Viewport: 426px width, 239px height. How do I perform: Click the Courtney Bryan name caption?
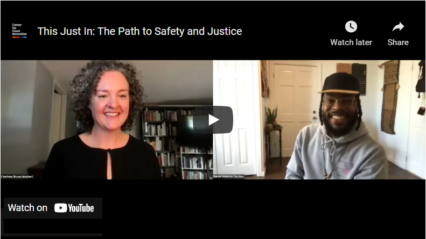point(17,177)
